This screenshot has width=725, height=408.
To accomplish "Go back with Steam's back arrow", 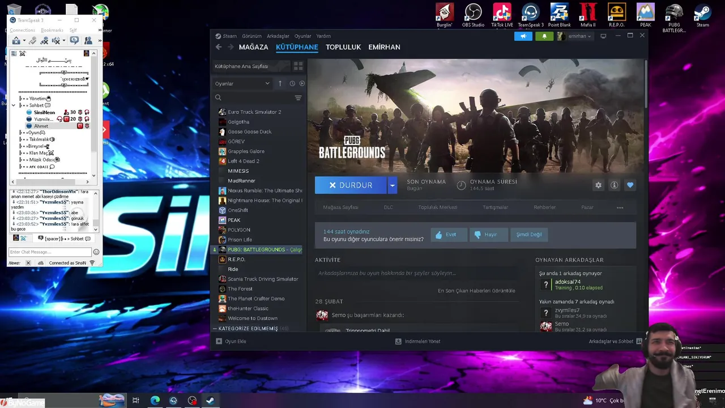I will tap(219, 47).
